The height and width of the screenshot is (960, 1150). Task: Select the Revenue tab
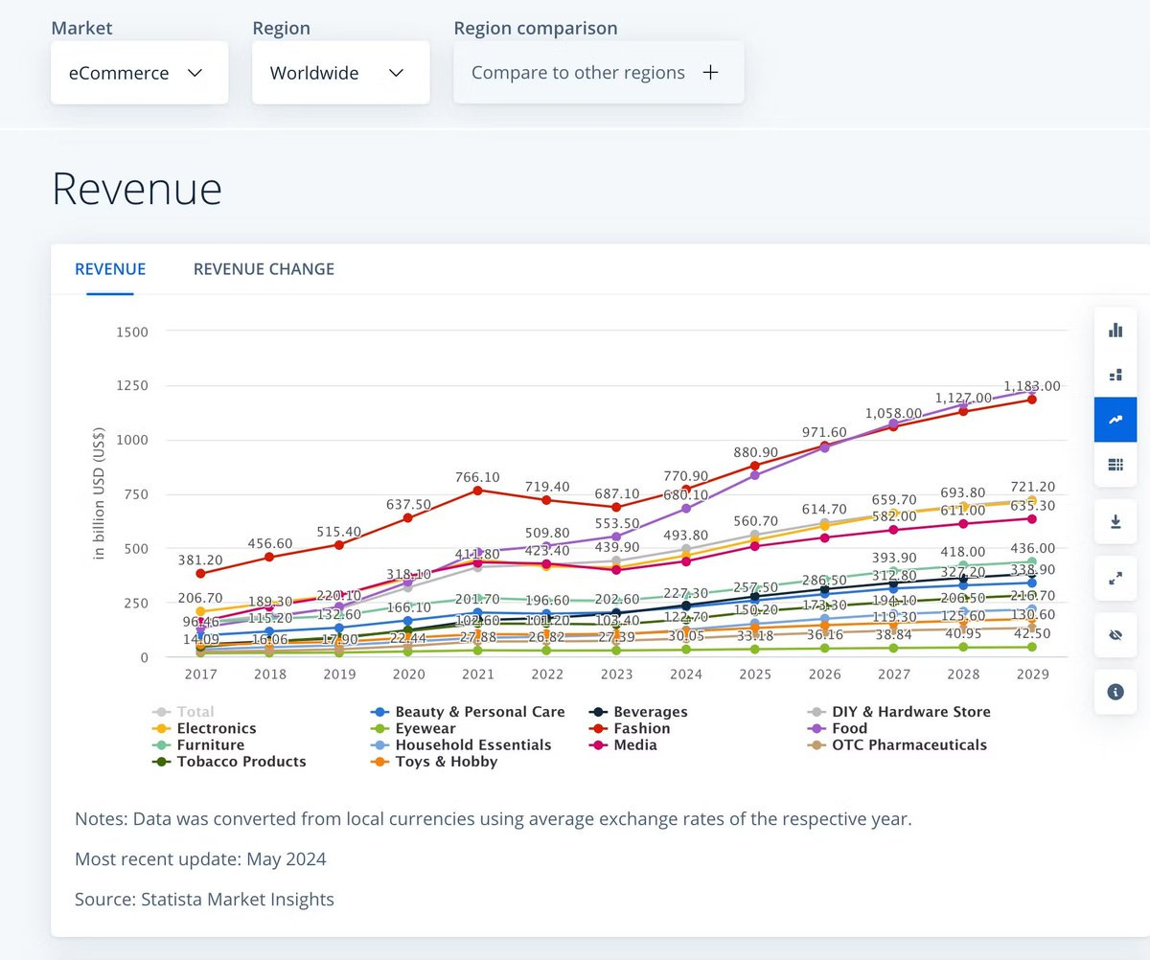[110, 269]
